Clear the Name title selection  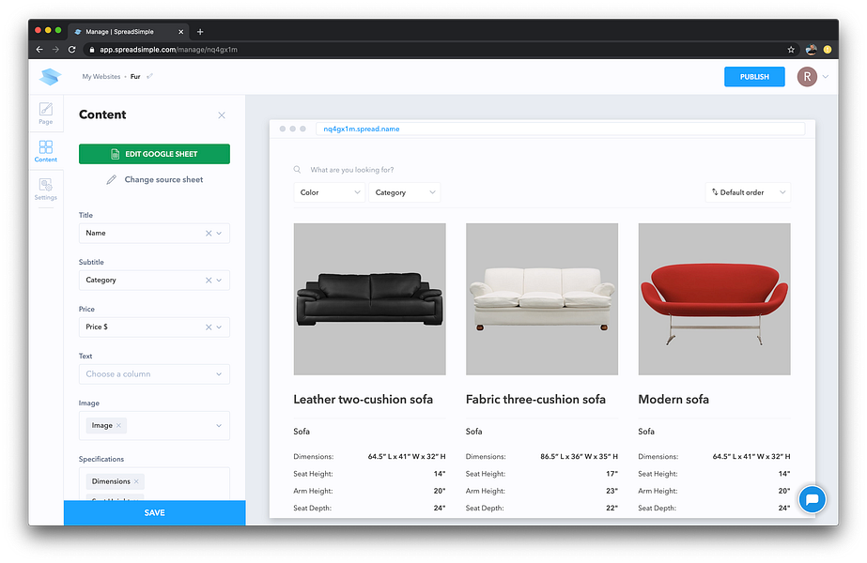pos(209,233)
